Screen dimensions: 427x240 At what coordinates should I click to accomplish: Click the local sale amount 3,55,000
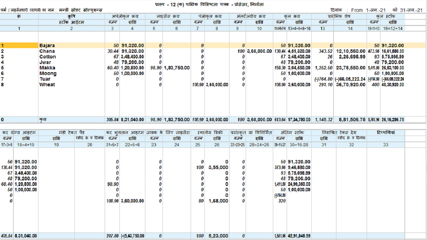pos(218,167)
